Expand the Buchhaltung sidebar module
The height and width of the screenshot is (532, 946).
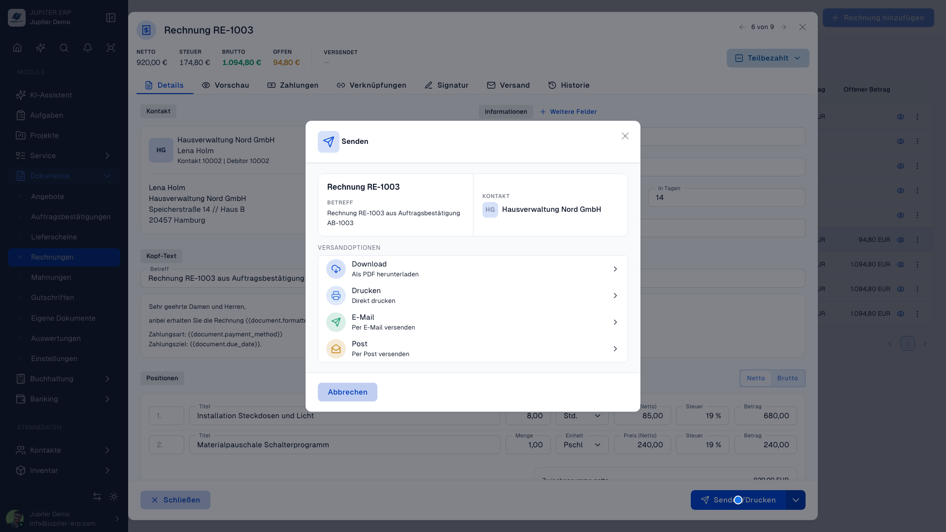pyautogui.click(x=64, y=379)
